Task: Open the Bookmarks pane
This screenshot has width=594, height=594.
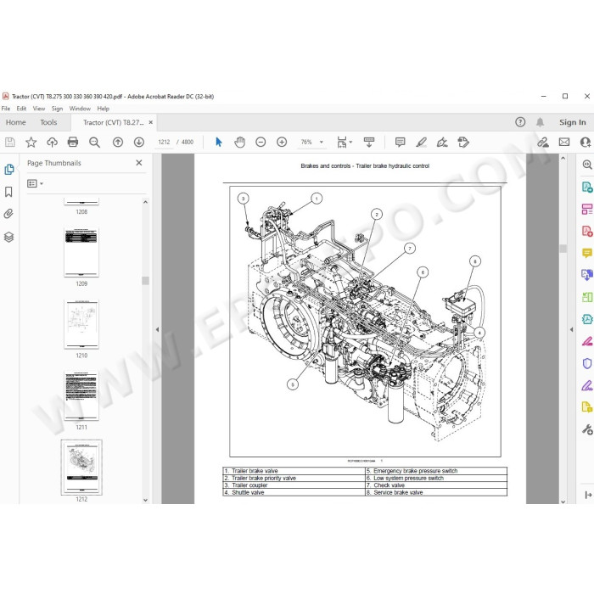Action: 8,192
